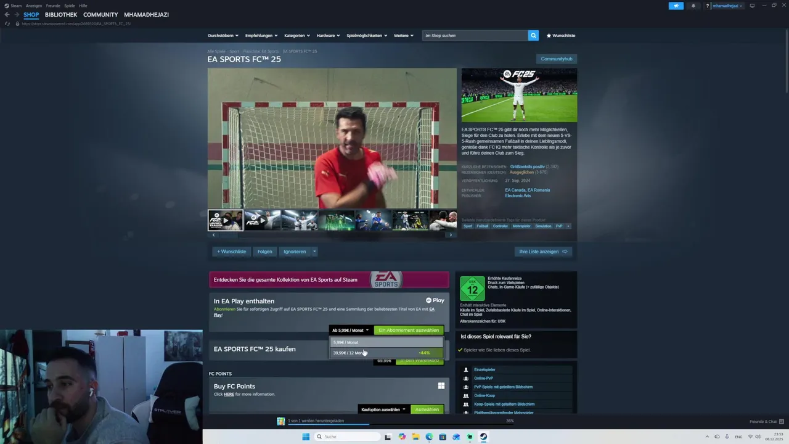789x444 pixels.
Task: Click the HERE link under Buy FC Points
Action: pos(229,394)
